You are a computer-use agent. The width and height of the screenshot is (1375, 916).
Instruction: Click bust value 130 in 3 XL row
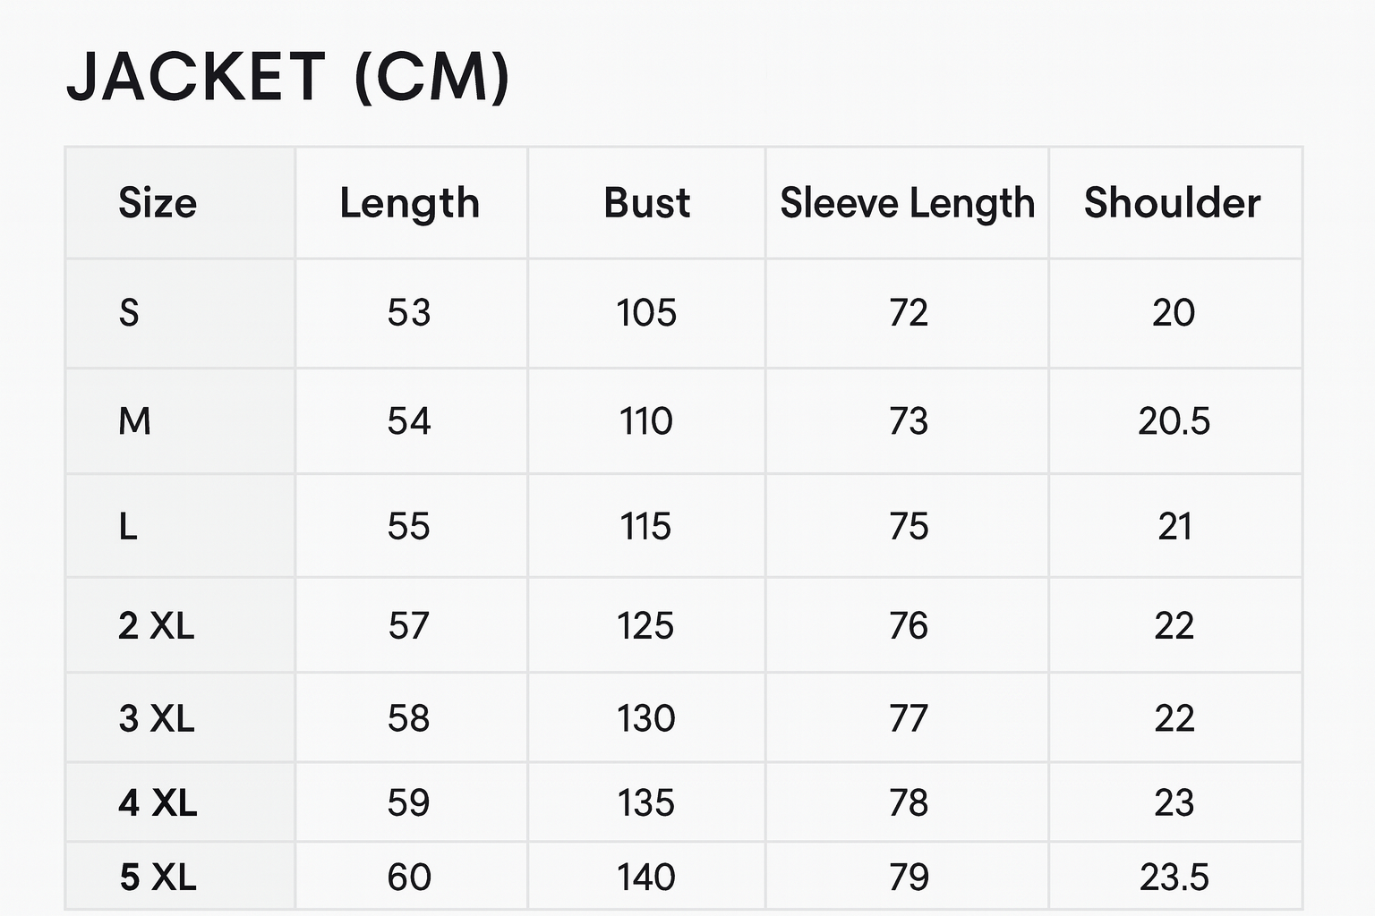(x=646, y=718)
